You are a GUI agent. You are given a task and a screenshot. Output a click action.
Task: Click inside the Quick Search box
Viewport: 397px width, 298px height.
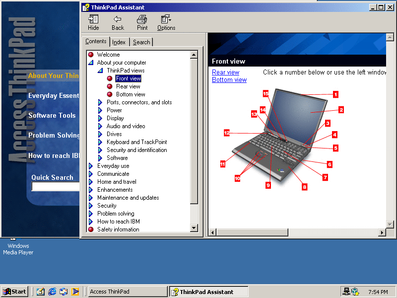click(55, 186)
